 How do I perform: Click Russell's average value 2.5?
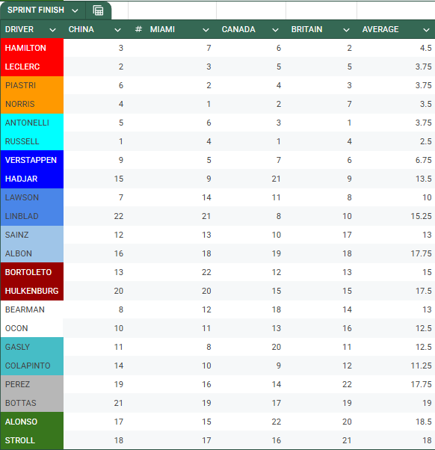tap(425, 141)
